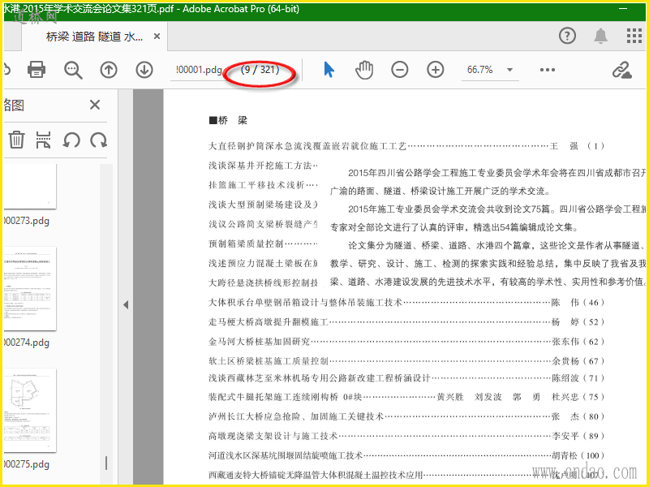Click author name 陈绍波 (71)
Image resolution: width=649 pixels, height=487 pixels.
point(578,377)
